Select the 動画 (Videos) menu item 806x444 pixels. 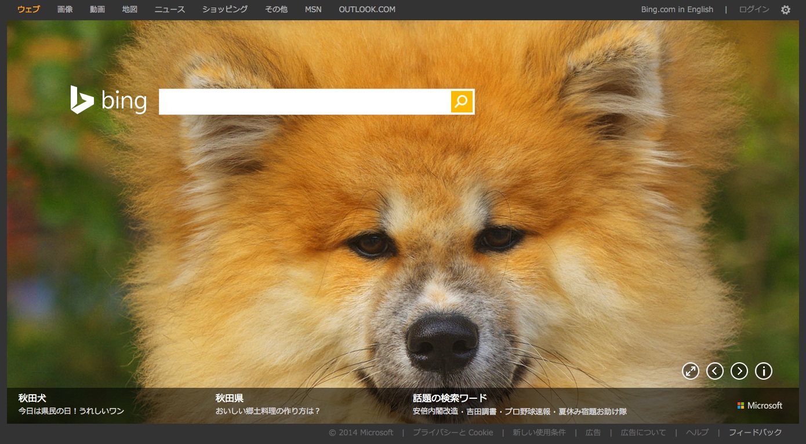click(97, 9)
